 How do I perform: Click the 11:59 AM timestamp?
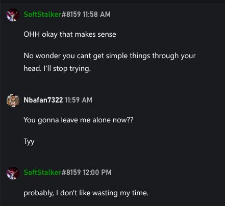pyautogui.click(x=79, y=100)
